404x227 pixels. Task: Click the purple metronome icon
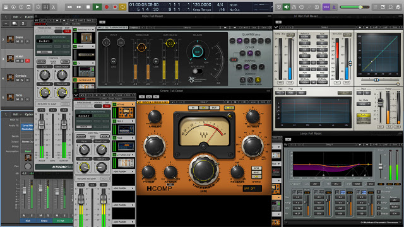point(334,7)
